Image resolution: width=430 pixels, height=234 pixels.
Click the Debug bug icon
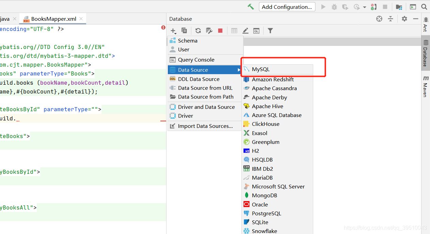coord(334,7)
